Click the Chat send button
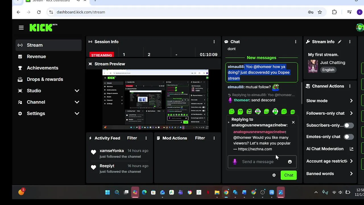 click(289, 175)
